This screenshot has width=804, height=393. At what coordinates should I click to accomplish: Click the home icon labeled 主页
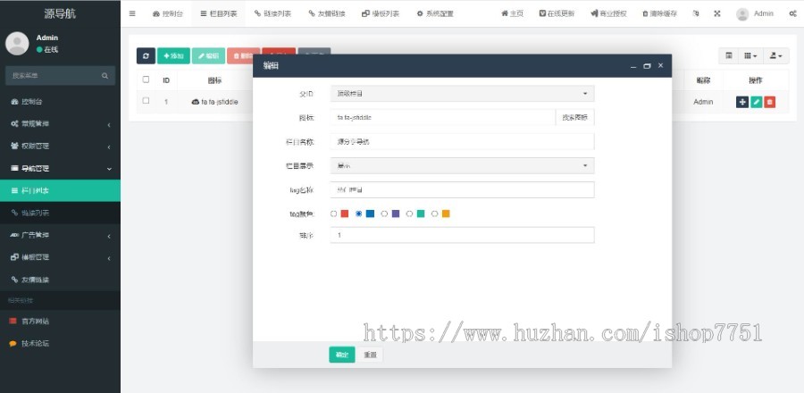click(x=512, y=13)
